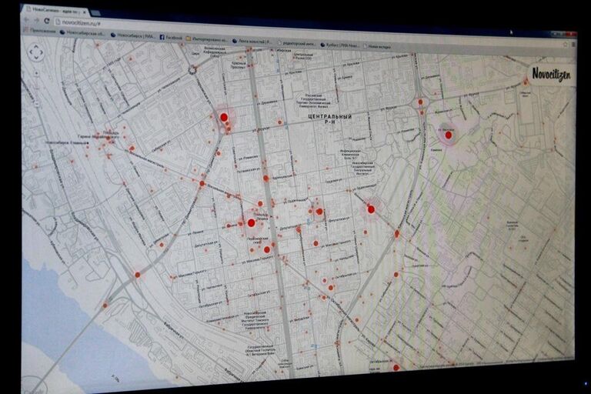Close the Novocitizen browser tab
The image size is (591, 394).
[85, 12]
